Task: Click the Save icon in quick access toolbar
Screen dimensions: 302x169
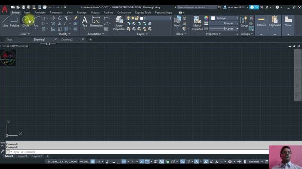Action: click(23, 8)
